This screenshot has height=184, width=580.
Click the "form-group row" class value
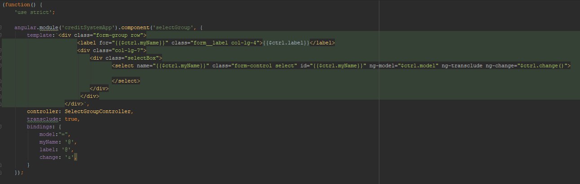click(120, 35)
